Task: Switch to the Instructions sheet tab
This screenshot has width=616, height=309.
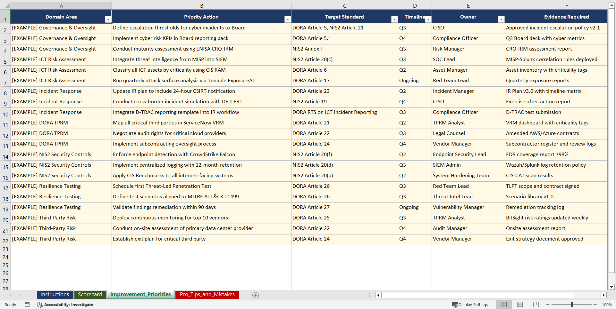Action: pos(55,295)
